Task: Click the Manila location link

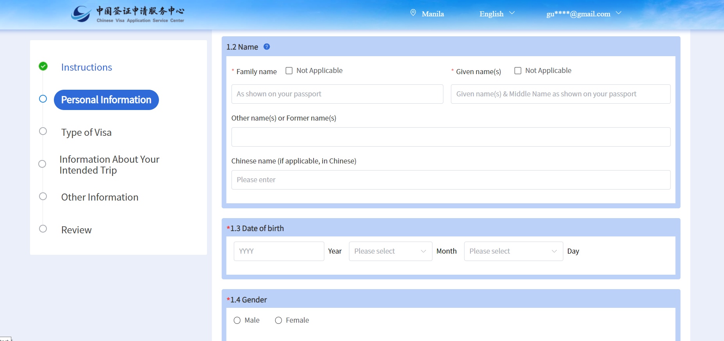Action: click(x=433, y=14)
